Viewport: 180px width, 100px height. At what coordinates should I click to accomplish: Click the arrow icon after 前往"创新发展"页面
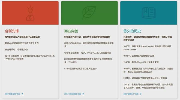[22, 94]
